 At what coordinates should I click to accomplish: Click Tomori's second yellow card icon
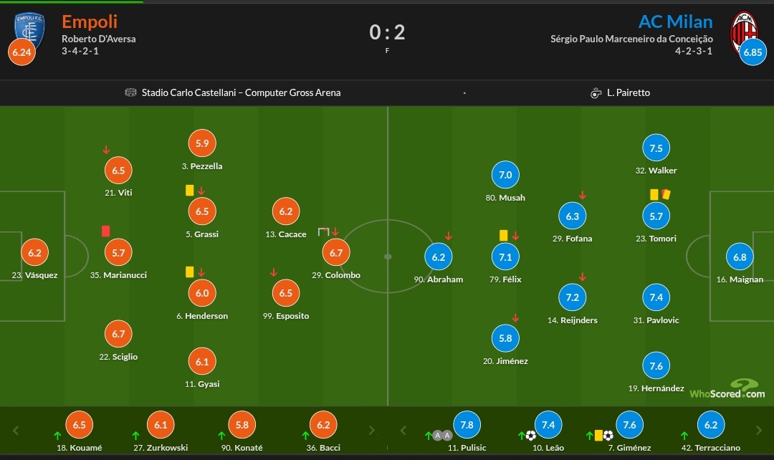pos(666,194)
